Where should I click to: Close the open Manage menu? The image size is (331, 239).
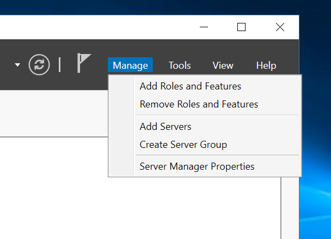(130, 65)
